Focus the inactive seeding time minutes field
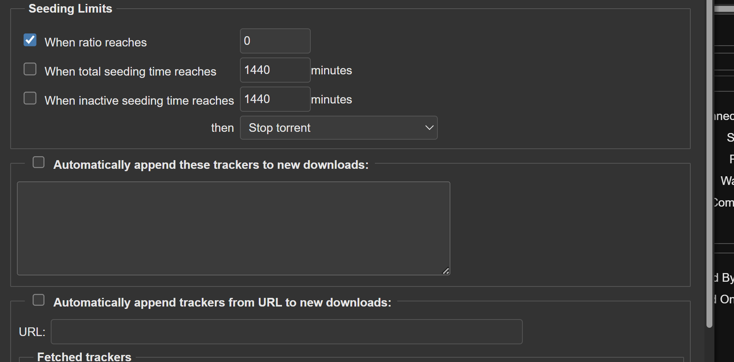The image size is (734, 362). click(x=275, y=99)
